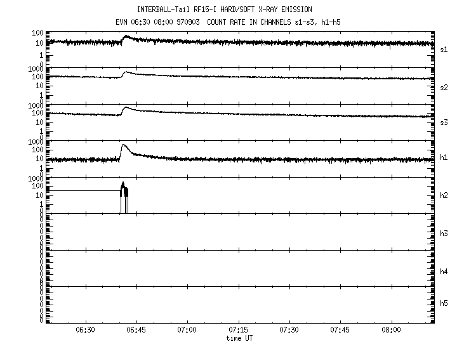Screen dimensions: 457x349
Task: Select the h3 channel label
Action: point(444,233)
